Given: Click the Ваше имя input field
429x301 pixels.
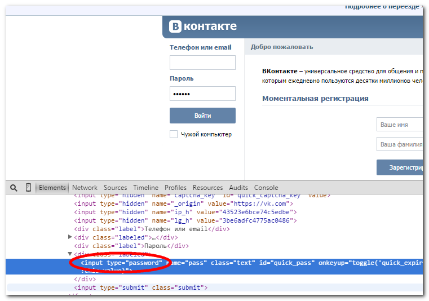Looking at the screenshot, I should click(400, 125).
